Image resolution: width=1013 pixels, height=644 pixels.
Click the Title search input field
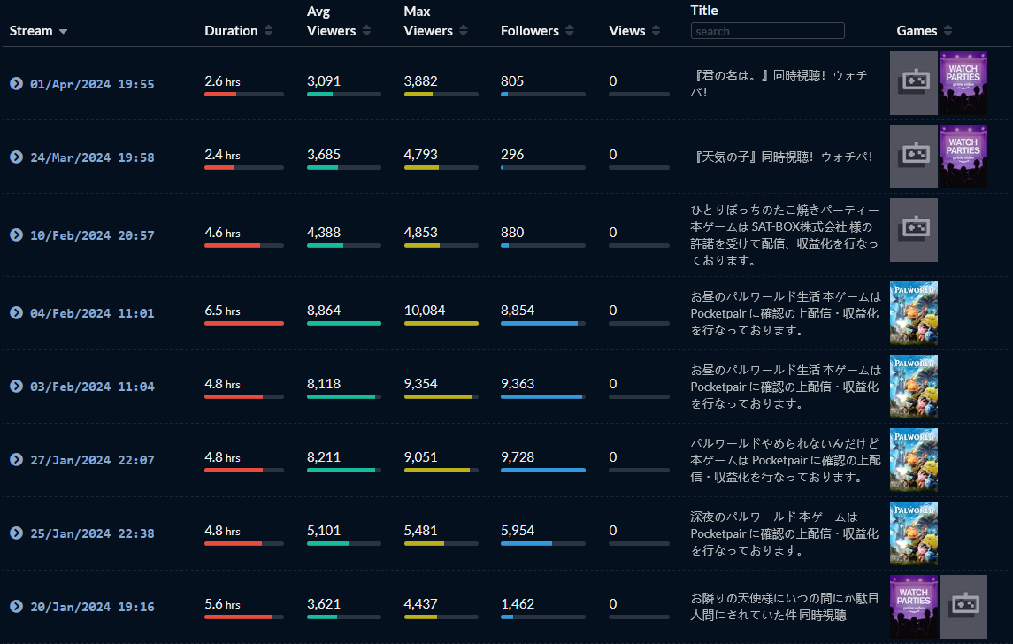point(767,31)
